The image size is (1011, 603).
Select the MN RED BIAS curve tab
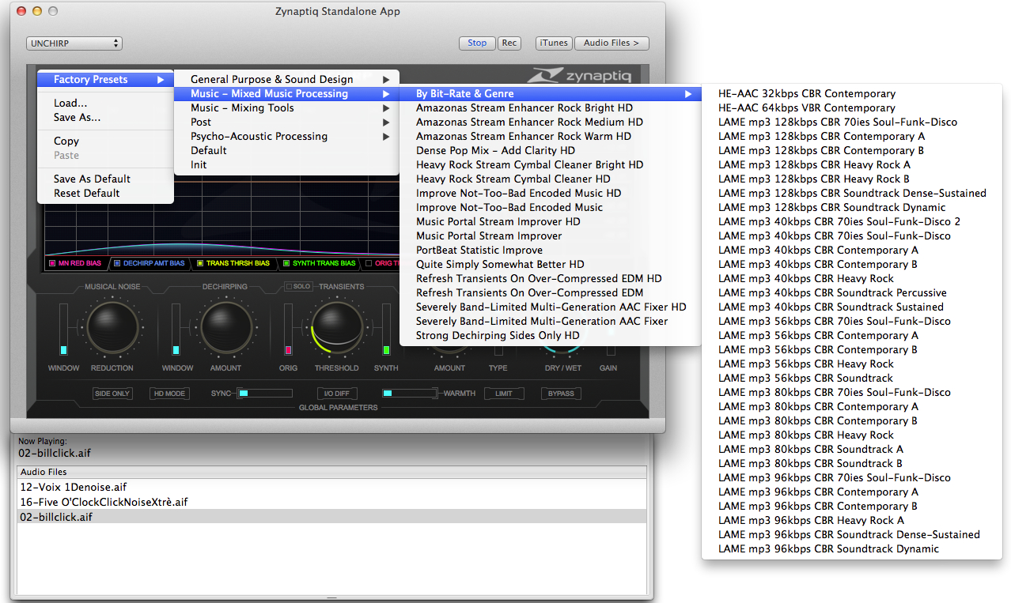[x=75, y=263]
